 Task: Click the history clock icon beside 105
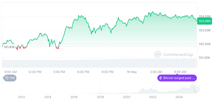[7, 78]
